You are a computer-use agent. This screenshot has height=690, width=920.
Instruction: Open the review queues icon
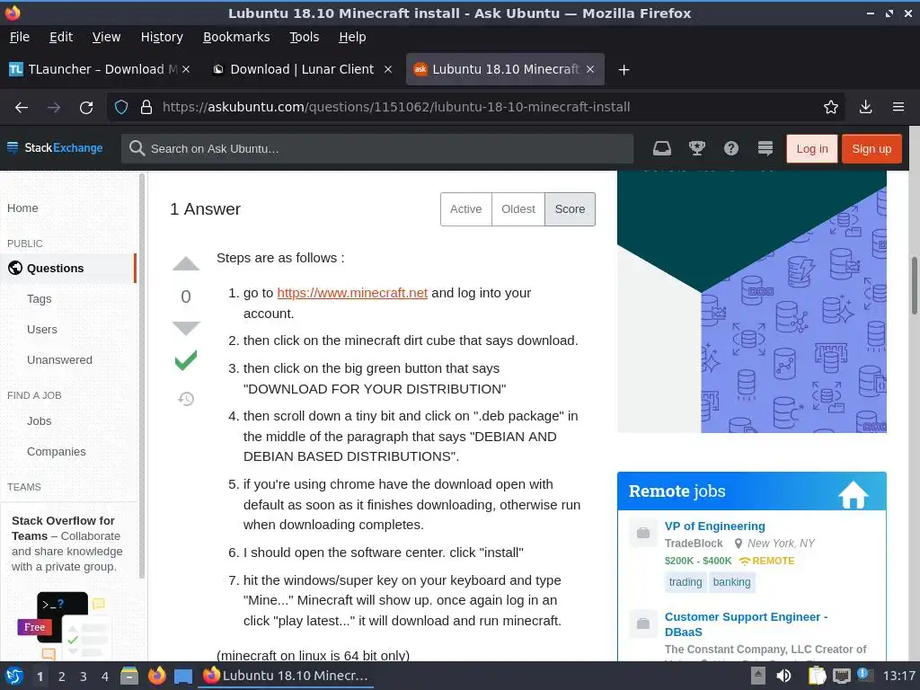click(x=765, y=148)
